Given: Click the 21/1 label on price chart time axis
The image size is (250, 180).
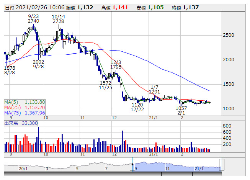Looking at the screenshot, I should pyautogui.click(x=154, y=118).
